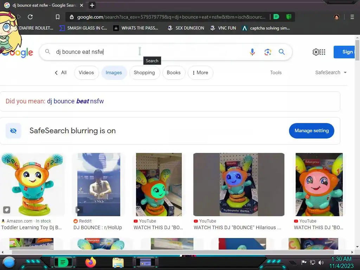
Task: Go back to All results
Action: (x=61, y=72)
